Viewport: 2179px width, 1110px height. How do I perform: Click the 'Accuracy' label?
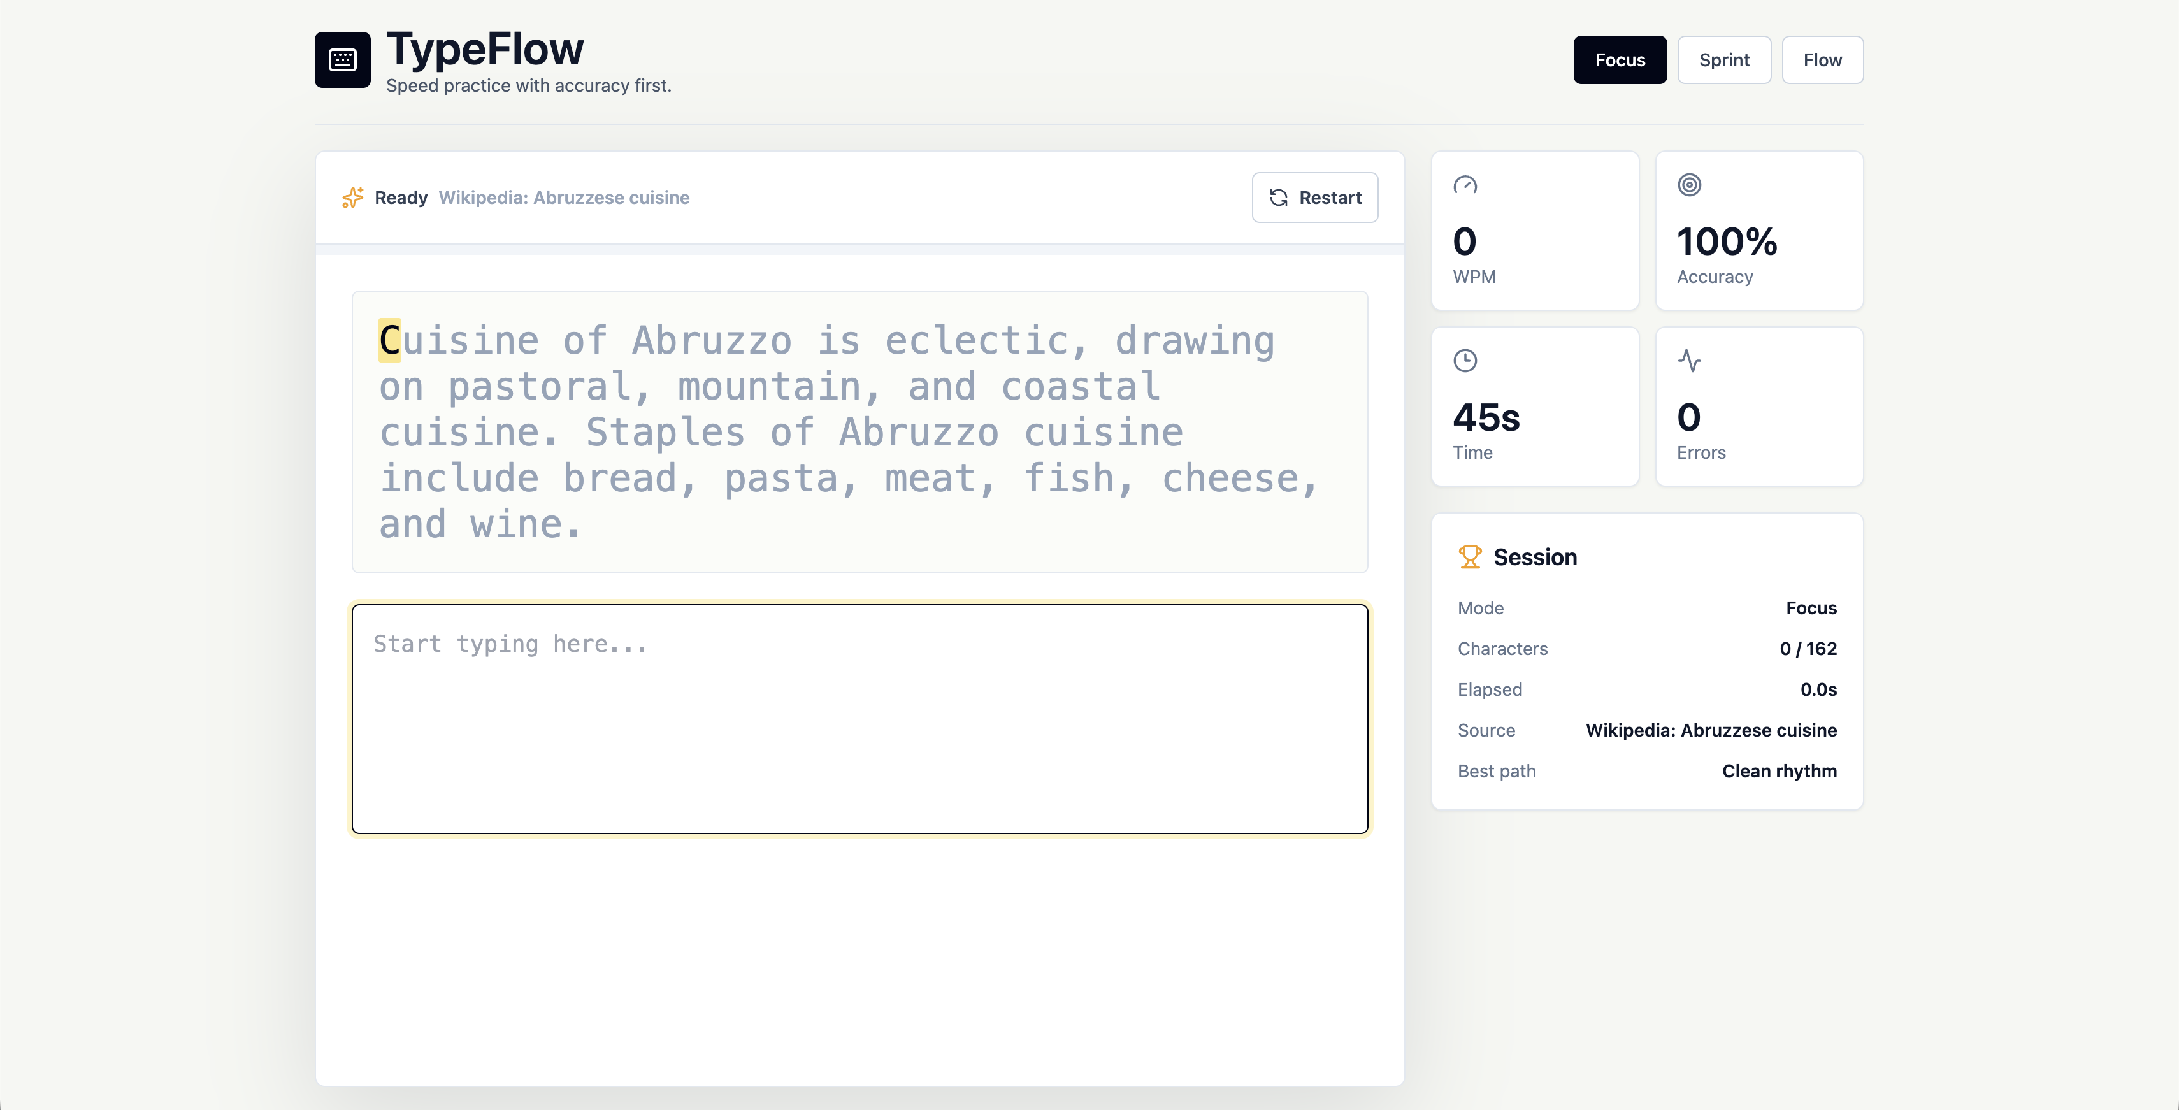tap(1715, 277)
